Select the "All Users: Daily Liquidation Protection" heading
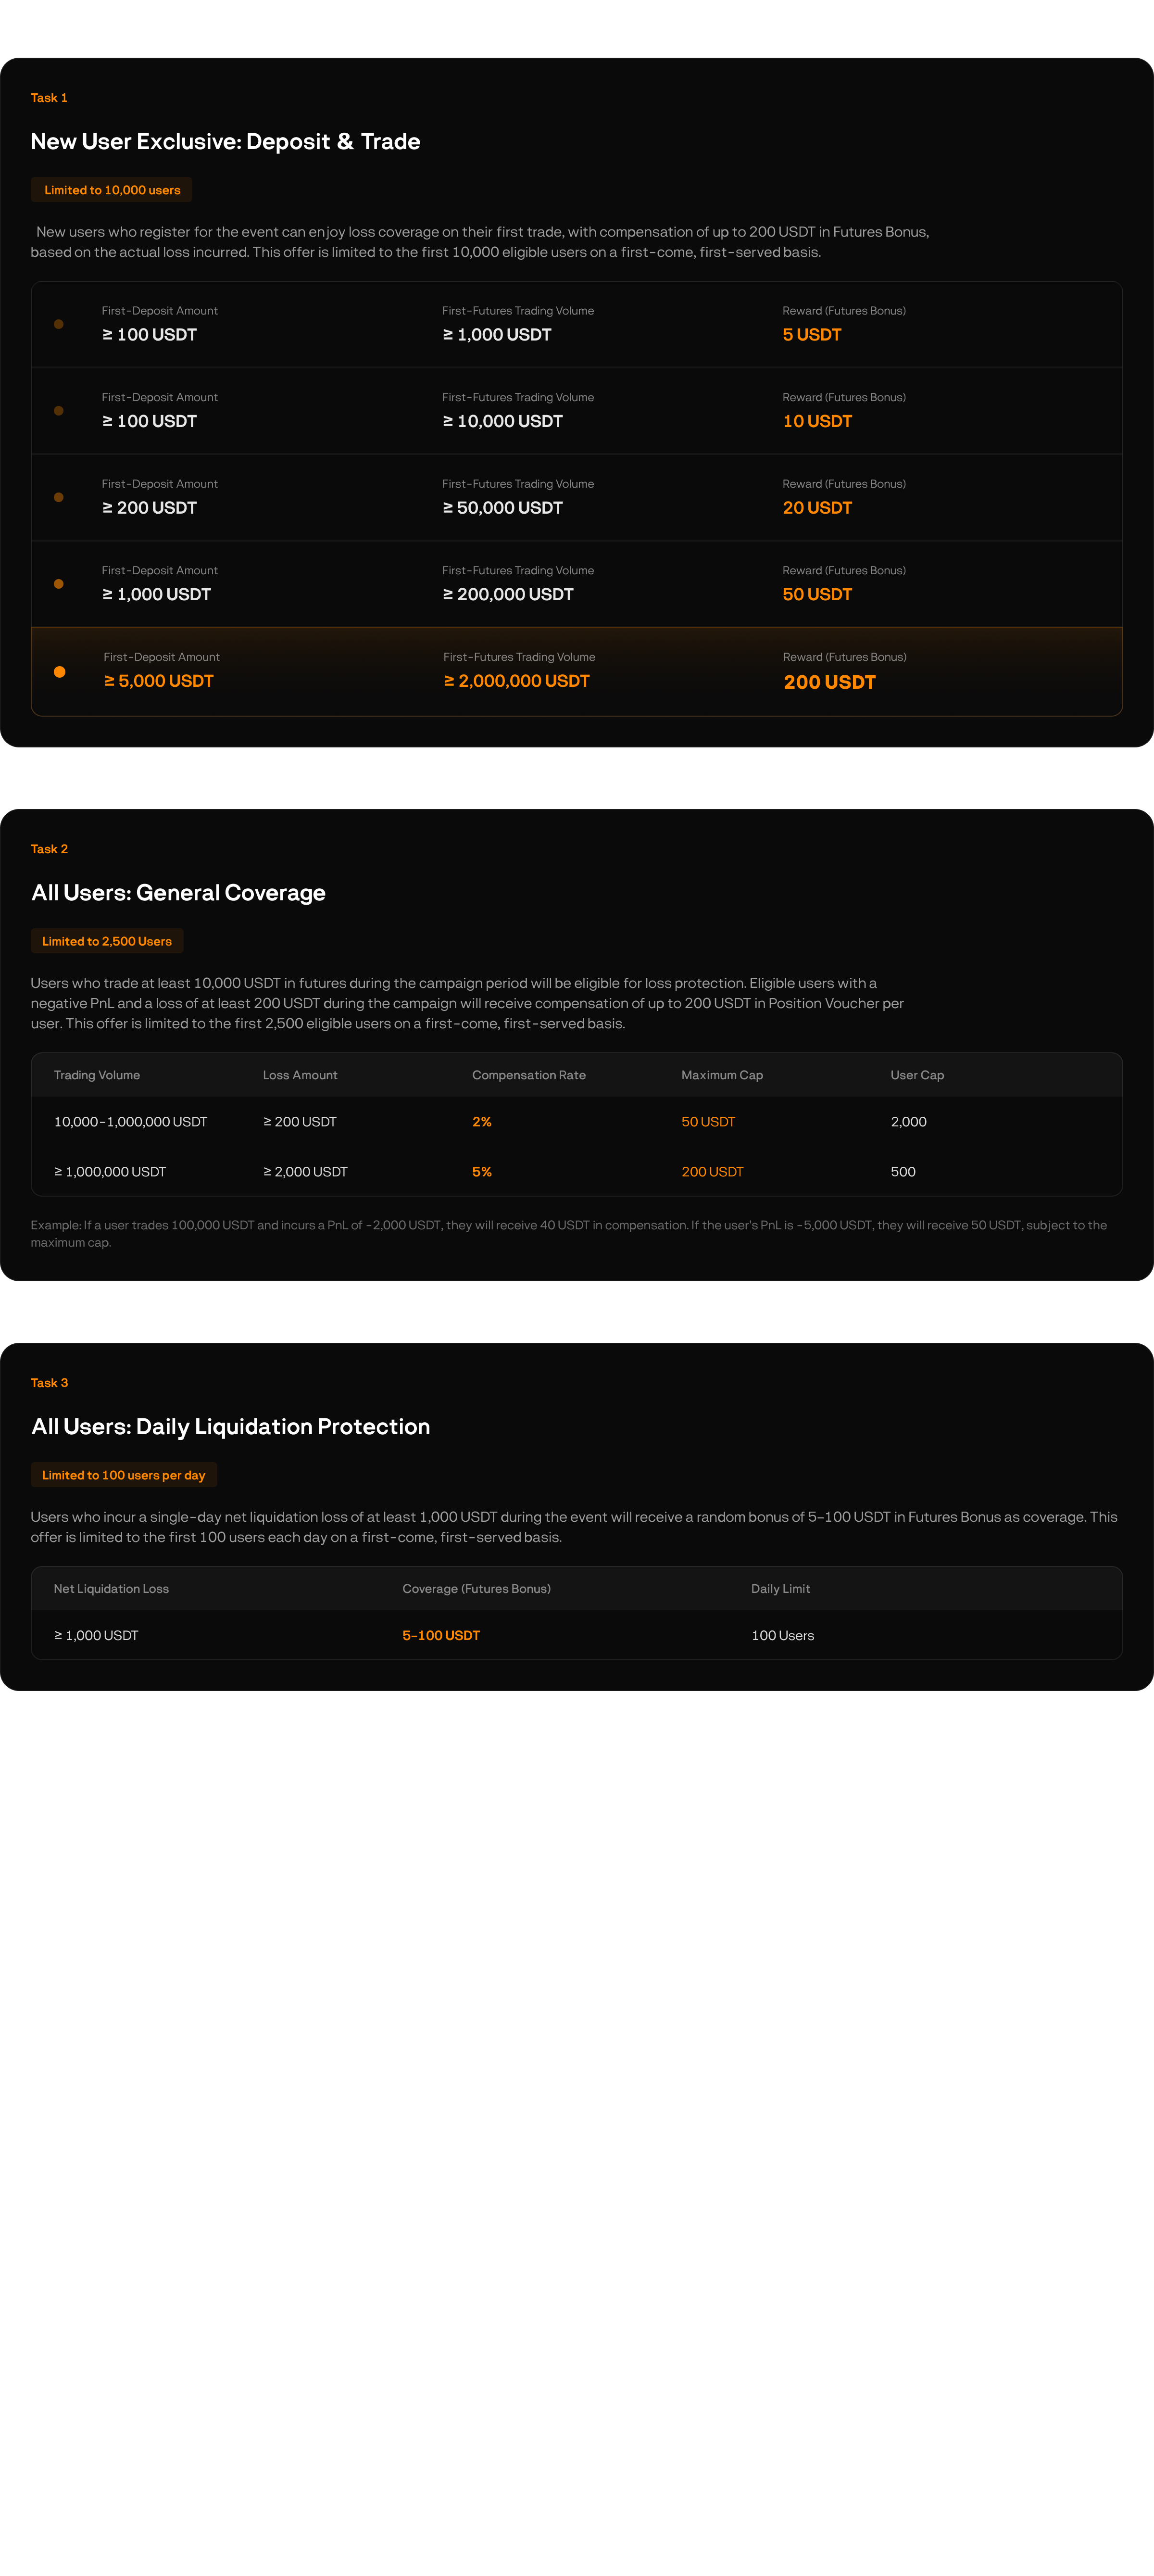This screenshot has height=2576, width=1154. [x=230, y=1427]
